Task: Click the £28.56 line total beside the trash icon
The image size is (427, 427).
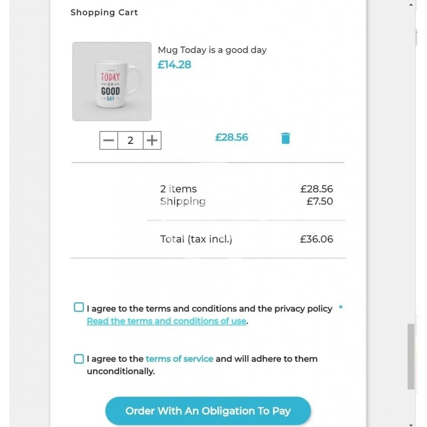Action: [x=231, y=137]
